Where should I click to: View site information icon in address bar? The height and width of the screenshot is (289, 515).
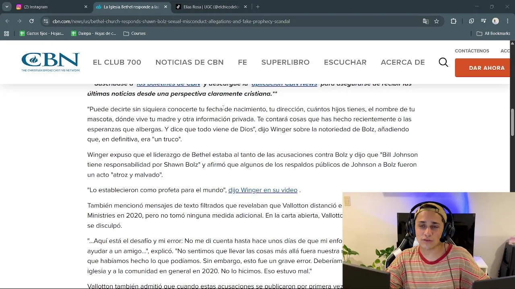[46, 21]
